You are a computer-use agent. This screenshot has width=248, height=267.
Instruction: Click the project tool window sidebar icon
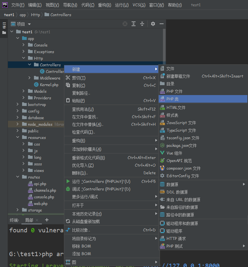pos(4,28)
